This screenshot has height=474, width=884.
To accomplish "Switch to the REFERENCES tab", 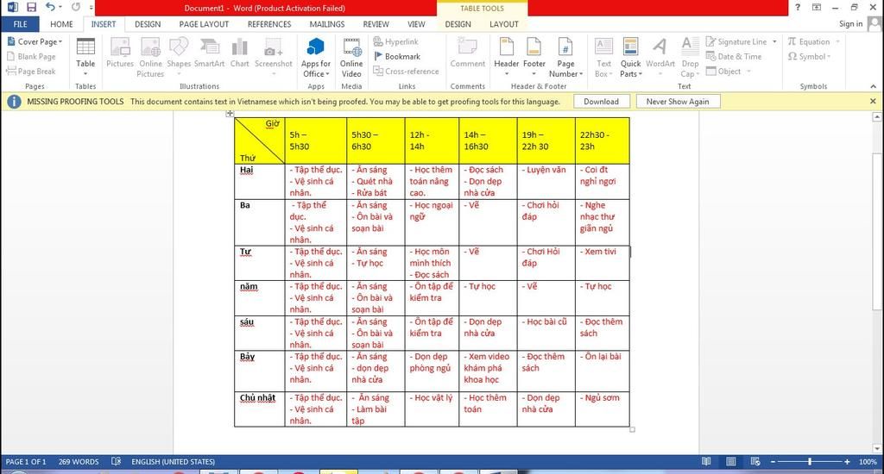I will [269, 24].
